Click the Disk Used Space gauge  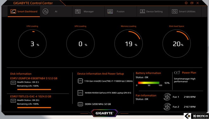coord(177,44)
